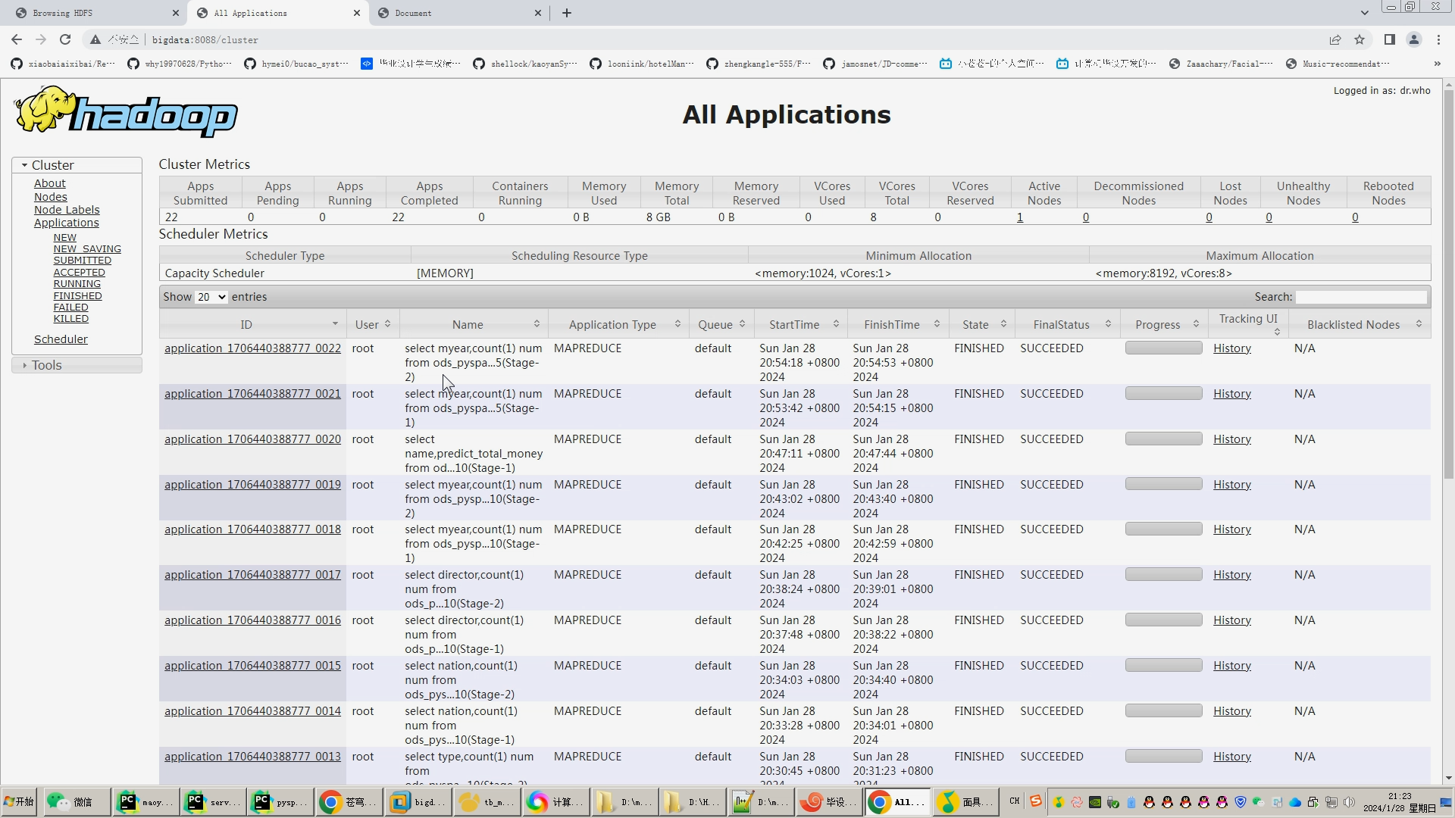Viewport: 1455px width, 818px height.
Task: Expand the Tools sidebar section
Action: coord(46,365)
